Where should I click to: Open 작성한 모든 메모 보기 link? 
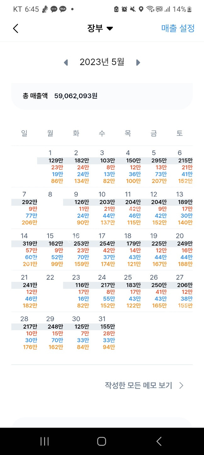click(139, 385)
